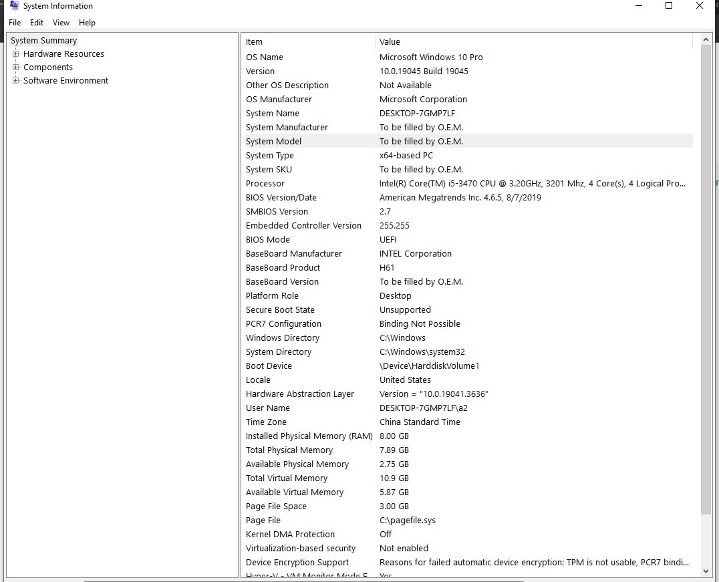Open the File menu
719x582 pixels.
[x=15, y=23]
